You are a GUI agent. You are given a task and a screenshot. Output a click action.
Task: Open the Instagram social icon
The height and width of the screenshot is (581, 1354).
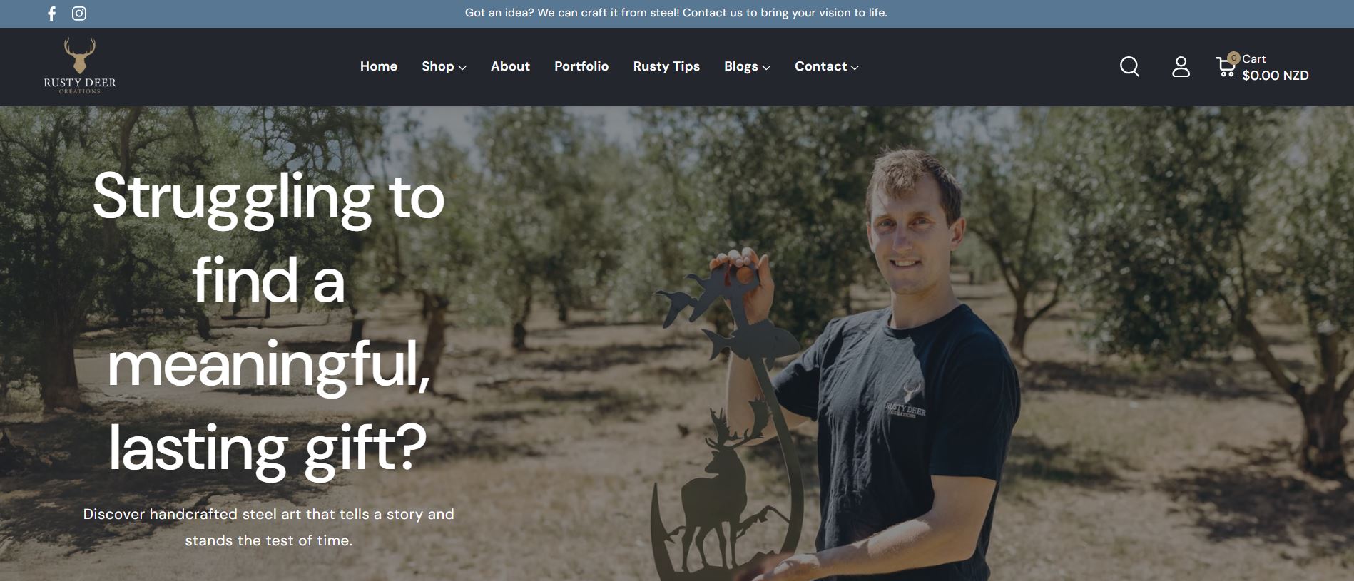click(x=79, y=14)
